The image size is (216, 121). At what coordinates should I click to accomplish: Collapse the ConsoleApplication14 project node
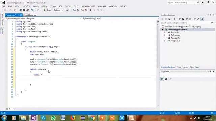click(162, 30)
